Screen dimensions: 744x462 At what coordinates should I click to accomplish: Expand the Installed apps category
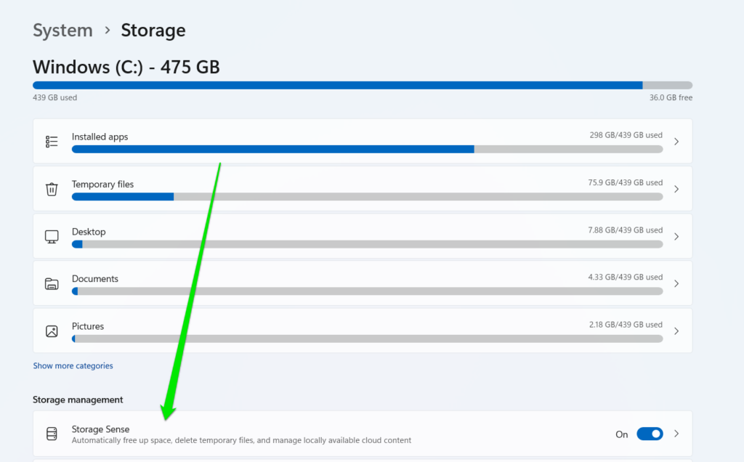click(676, 141)
